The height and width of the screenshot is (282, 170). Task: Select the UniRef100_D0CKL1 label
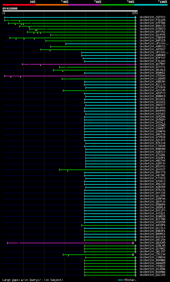pyautogui.click(x=153, y=123)
